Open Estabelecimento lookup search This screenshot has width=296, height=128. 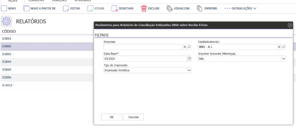coord(283,47)
